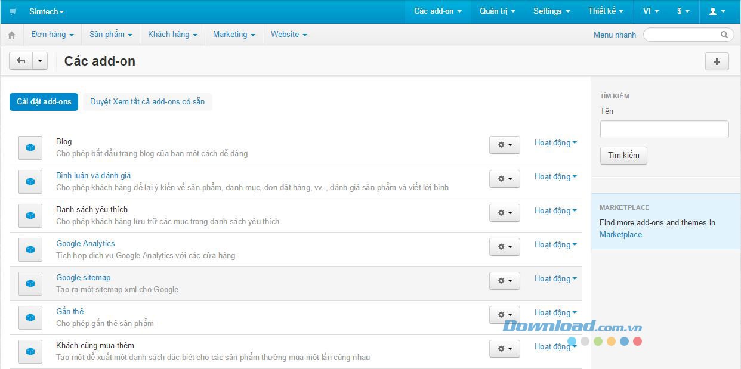The width and height of the screenshot is (741, 369).
Task: Click the plus button to add an add-on
Action: pyautogui.click(x=717, y=61)
